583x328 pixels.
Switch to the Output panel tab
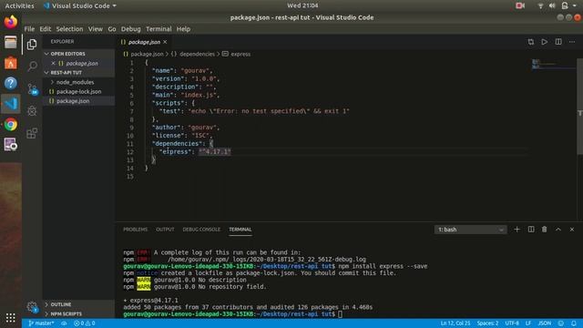165,230
